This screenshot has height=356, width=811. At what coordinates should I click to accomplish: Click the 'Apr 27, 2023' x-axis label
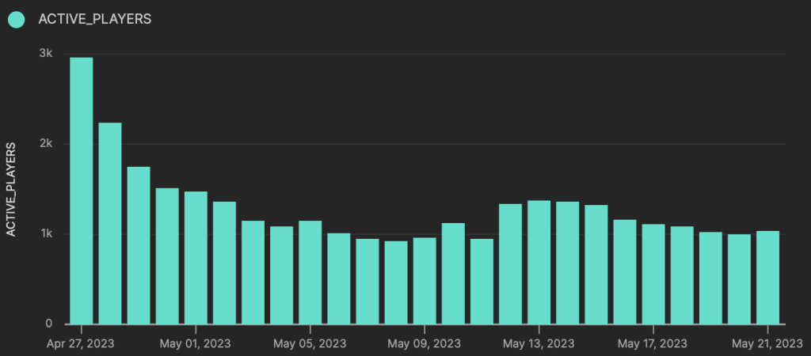[80, 343]
